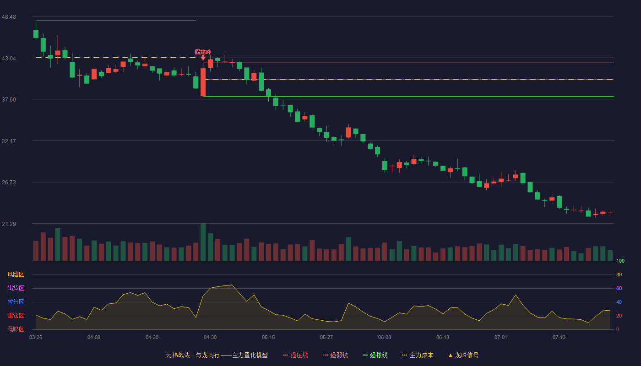Click the 06-18 date label
This screenshot has width=641, height=366.
tap(443, 337)
